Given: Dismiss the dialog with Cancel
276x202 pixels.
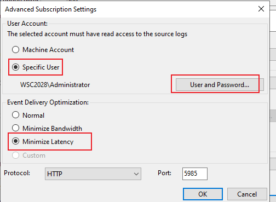Looking at the screenshot, I should click(x=247, y=194).
